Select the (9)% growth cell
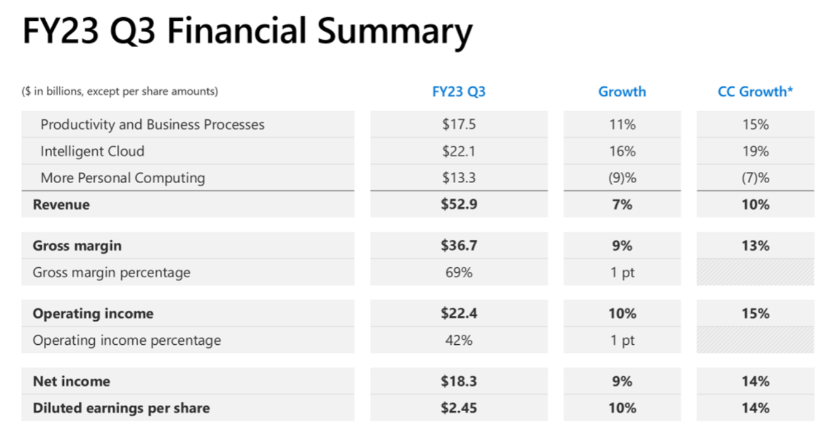 (622, 178)
